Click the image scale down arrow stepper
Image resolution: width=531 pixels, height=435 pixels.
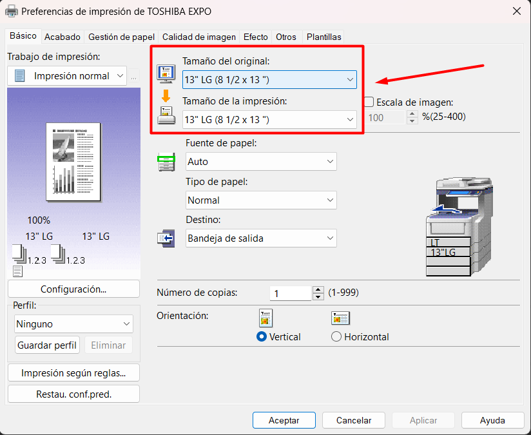tap(412, 121)
